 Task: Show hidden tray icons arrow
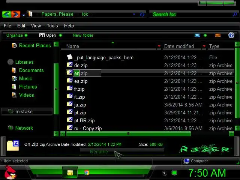pos(165,173)
